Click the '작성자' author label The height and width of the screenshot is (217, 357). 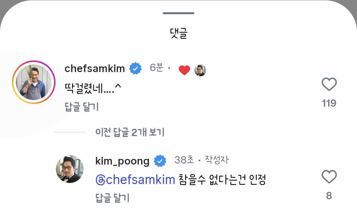pos(217,160)
